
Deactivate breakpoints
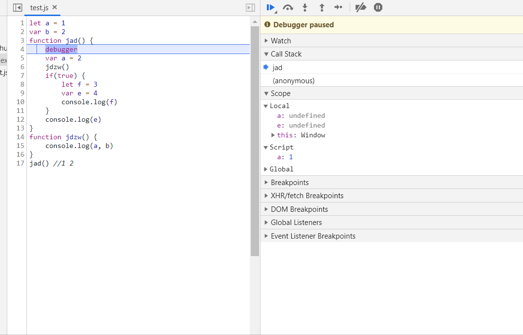click(361, 7)
